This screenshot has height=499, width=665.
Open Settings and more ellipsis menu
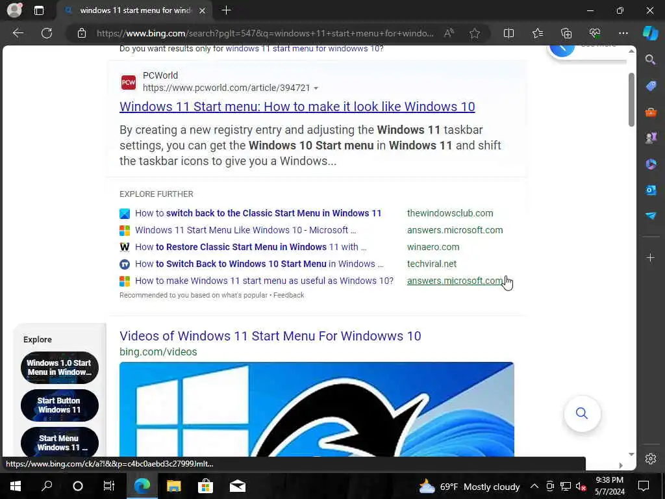pos(623,33)
